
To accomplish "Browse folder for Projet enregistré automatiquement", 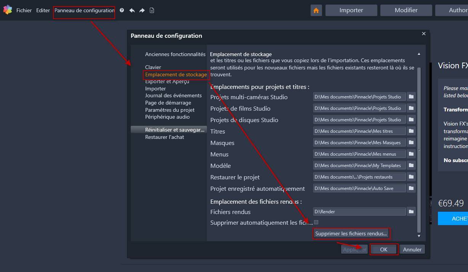I will [411, 188].
